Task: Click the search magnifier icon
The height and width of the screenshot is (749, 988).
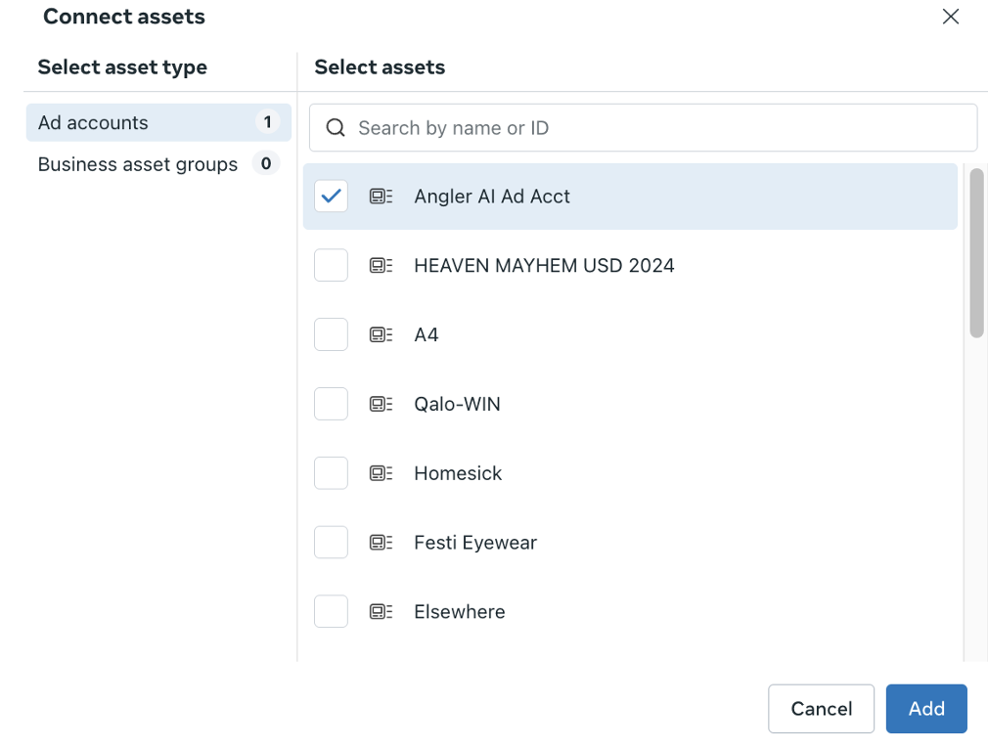Action: [x=336, y=128]
